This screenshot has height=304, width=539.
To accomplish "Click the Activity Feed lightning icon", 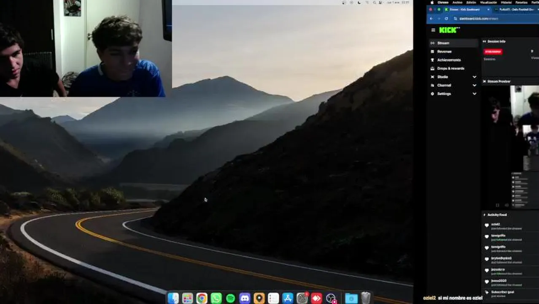I will click(x=485, y=215).
